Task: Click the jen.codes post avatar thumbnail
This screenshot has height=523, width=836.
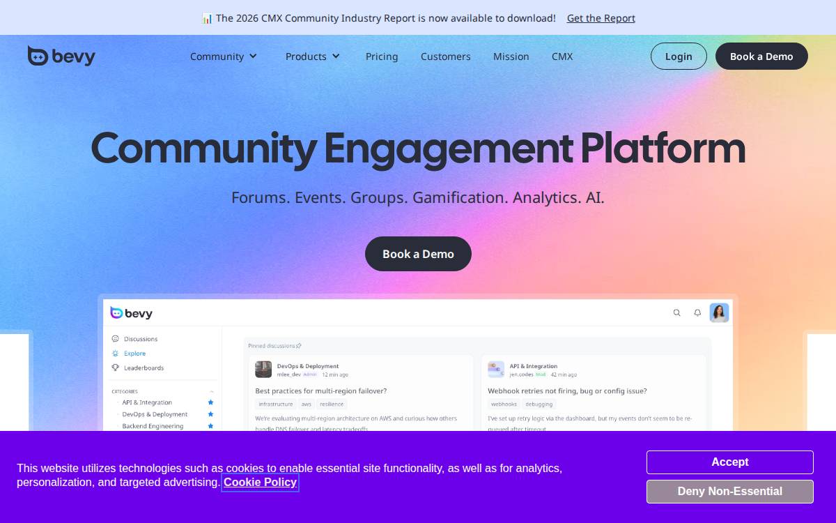Action: coord(496,370)
